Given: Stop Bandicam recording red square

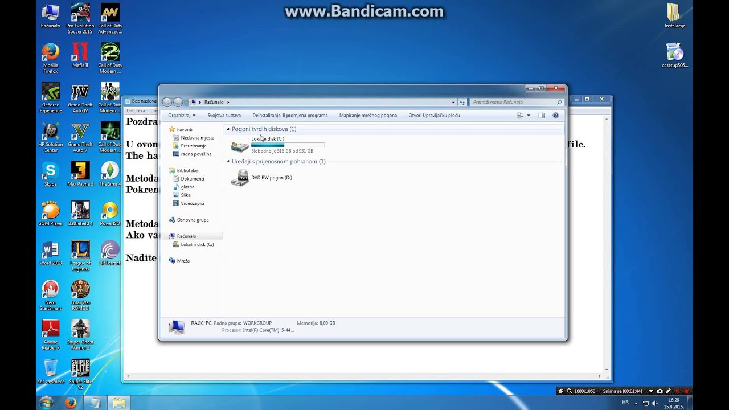Looking at the screenshot, I should click(686, 391).
